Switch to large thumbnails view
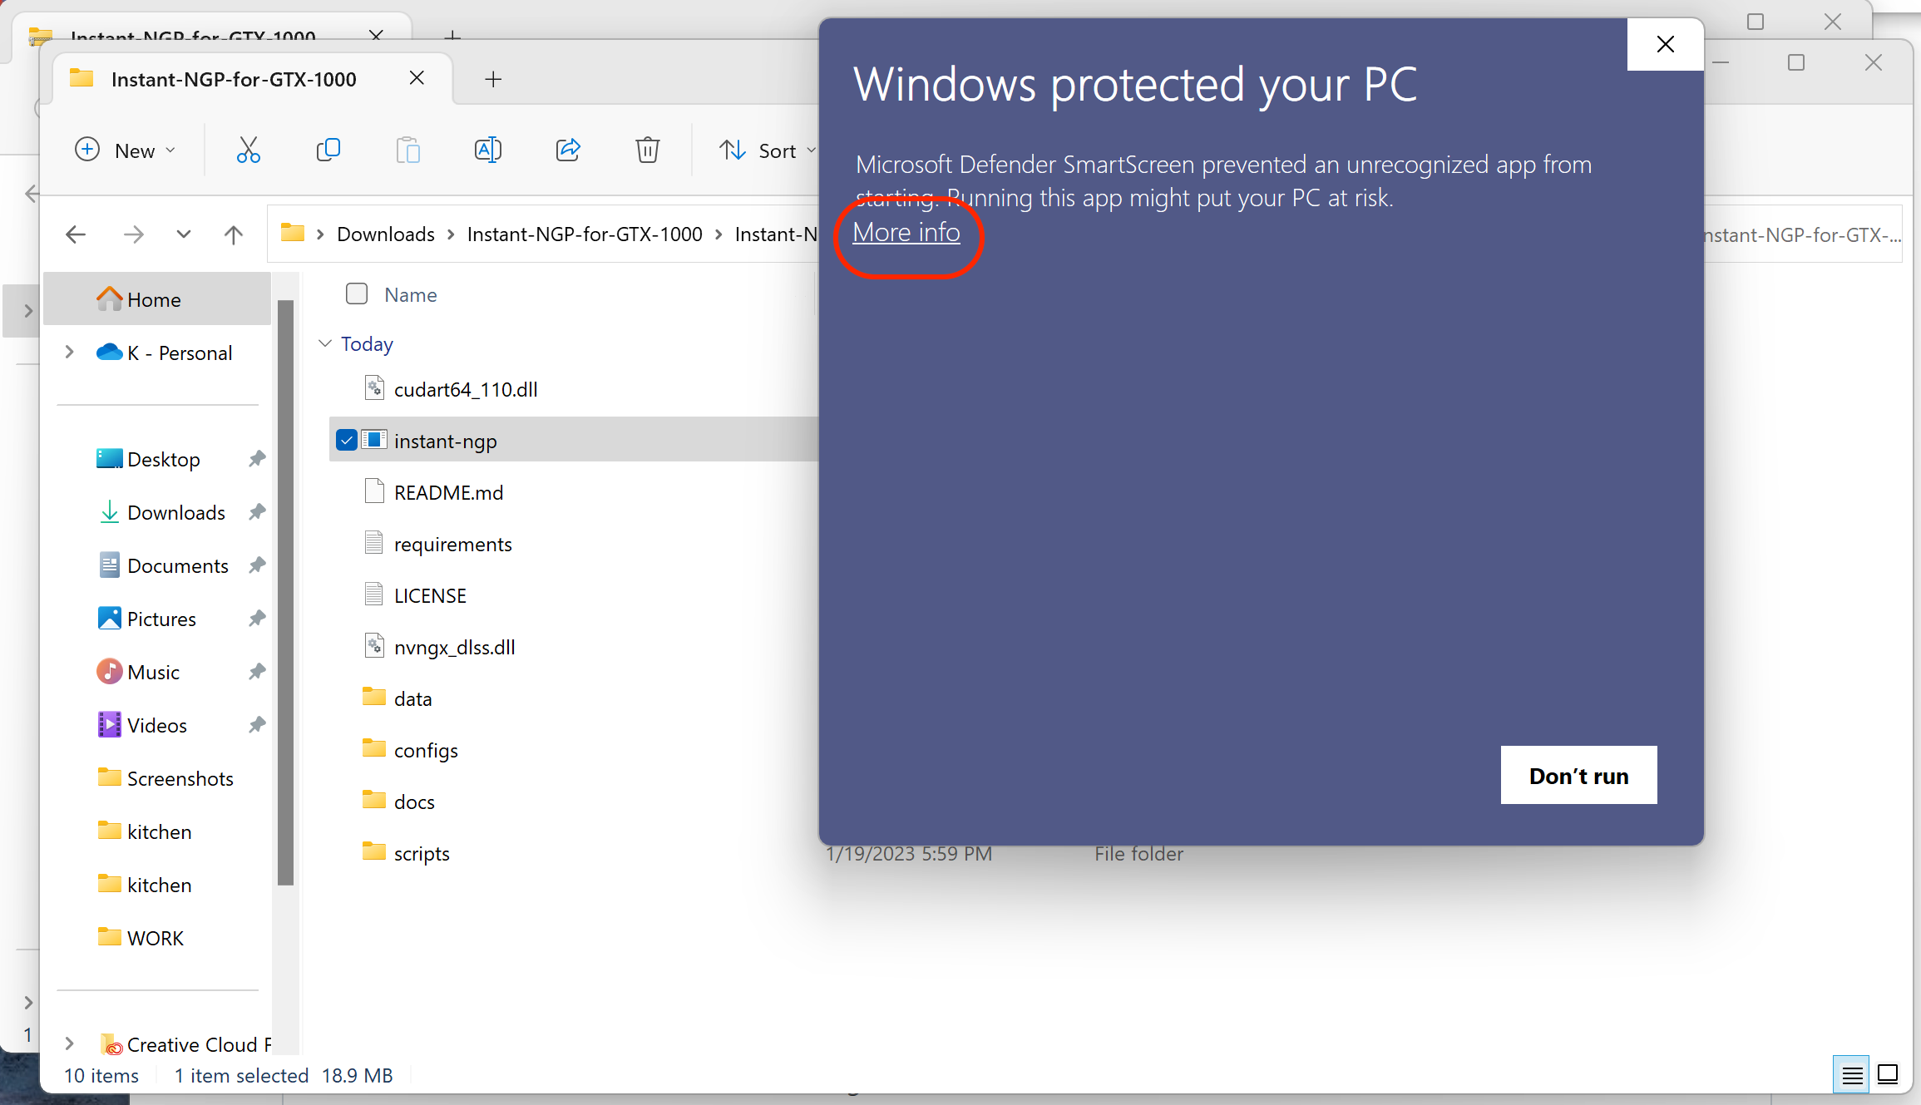Viewport: 1921px width, 1105px height. point(1888,1074)
